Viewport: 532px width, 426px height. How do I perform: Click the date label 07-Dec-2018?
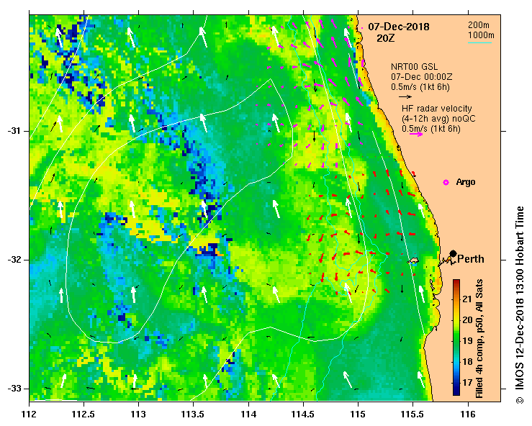click(x=399, y=27)
